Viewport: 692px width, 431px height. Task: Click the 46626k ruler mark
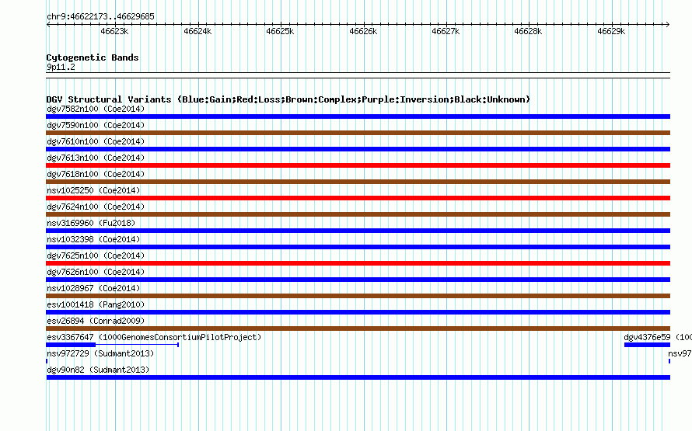363,31
